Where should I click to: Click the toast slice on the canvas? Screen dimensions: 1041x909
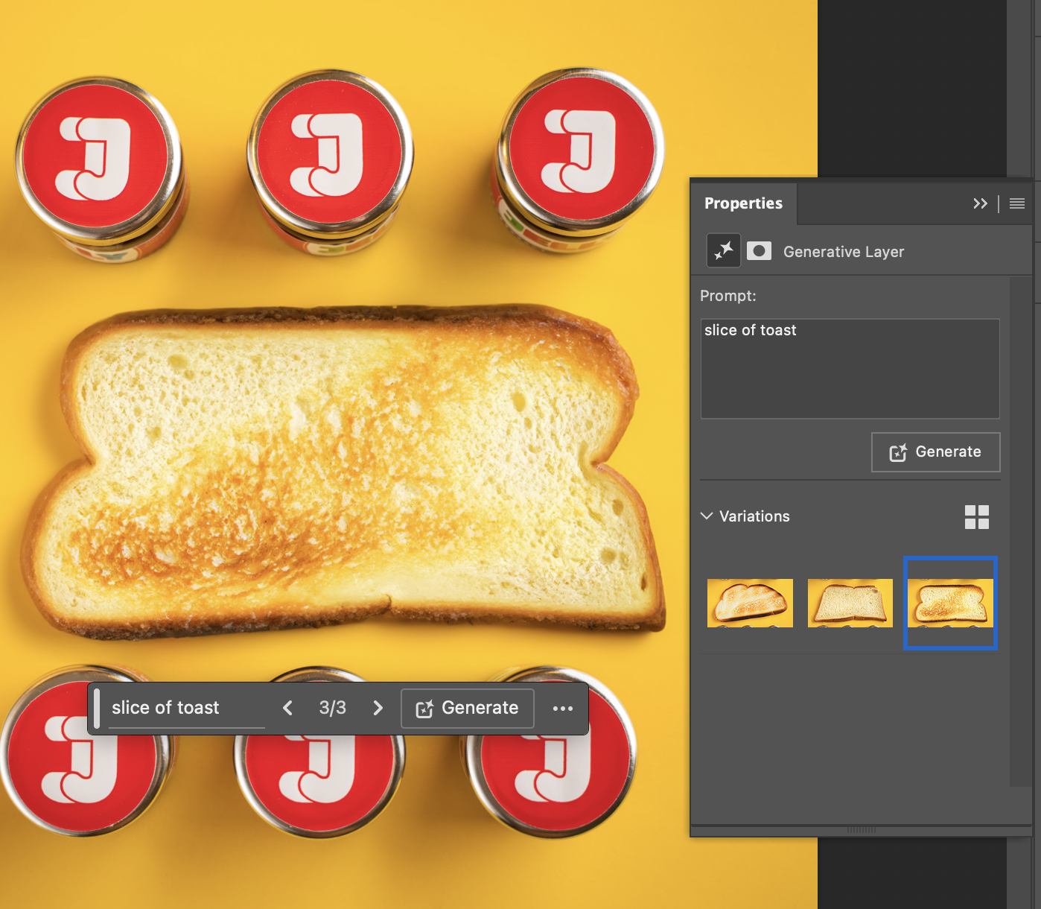(343, 469)
